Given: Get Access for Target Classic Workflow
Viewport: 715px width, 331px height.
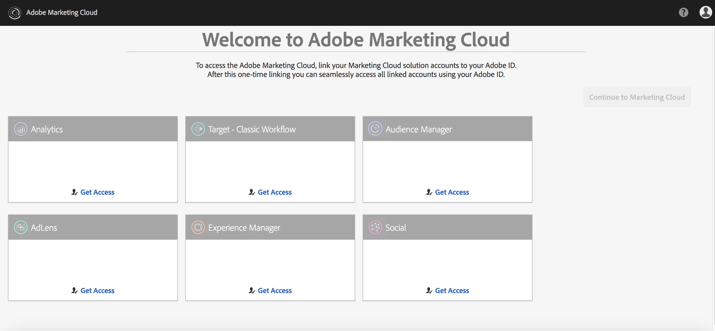Looking at the screenshot, I should tap(274, 192).
